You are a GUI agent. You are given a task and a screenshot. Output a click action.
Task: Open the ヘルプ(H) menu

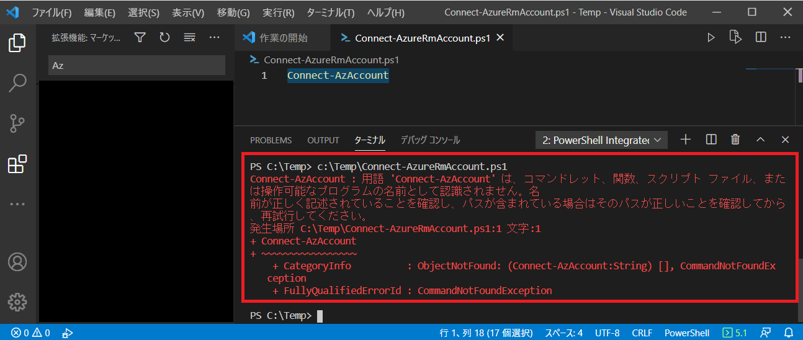pyautogui.click(x=385, y=12)
